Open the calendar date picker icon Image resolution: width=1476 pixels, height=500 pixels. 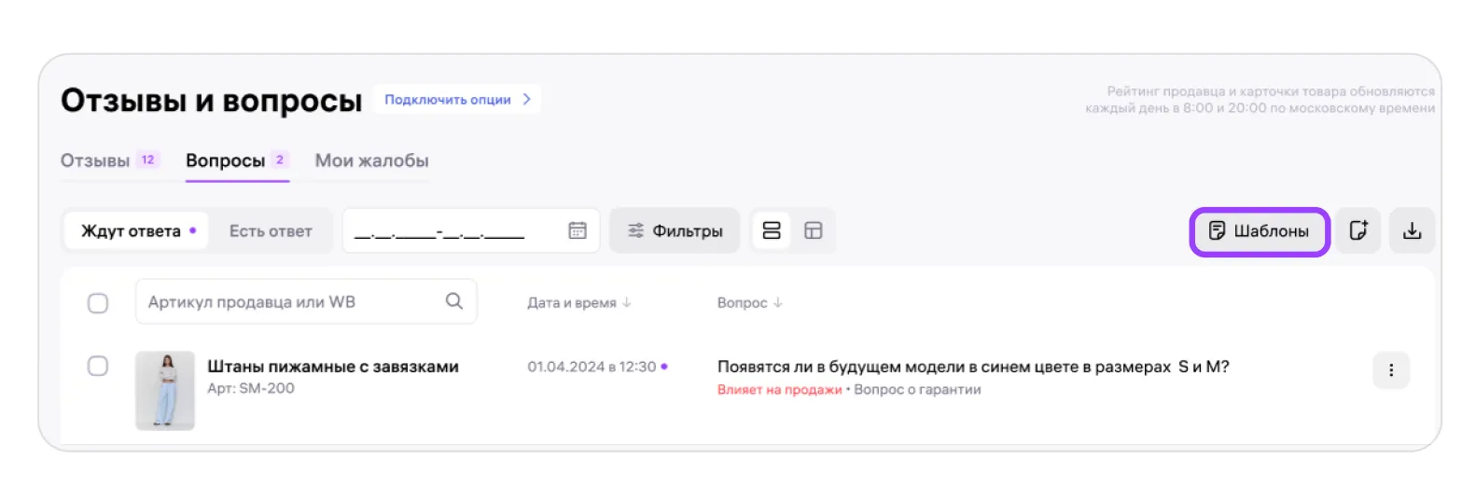(578, 231)
